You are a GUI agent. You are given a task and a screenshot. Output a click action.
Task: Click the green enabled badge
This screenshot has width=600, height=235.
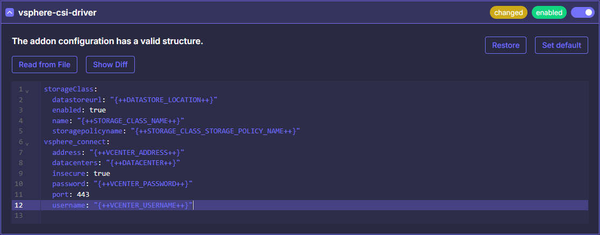pos(549,12)
